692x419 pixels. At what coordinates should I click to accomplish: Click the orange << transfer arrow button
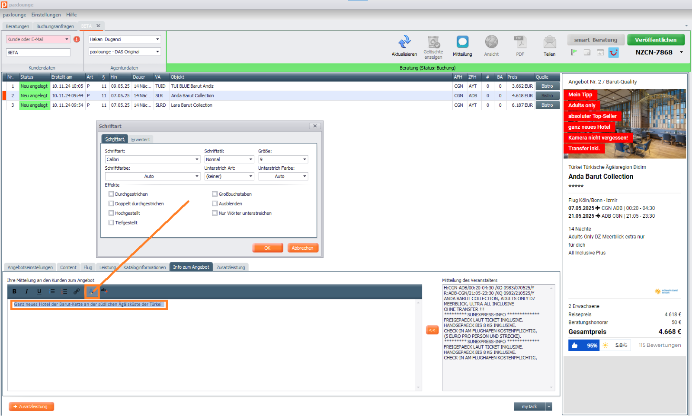point(432,330)
